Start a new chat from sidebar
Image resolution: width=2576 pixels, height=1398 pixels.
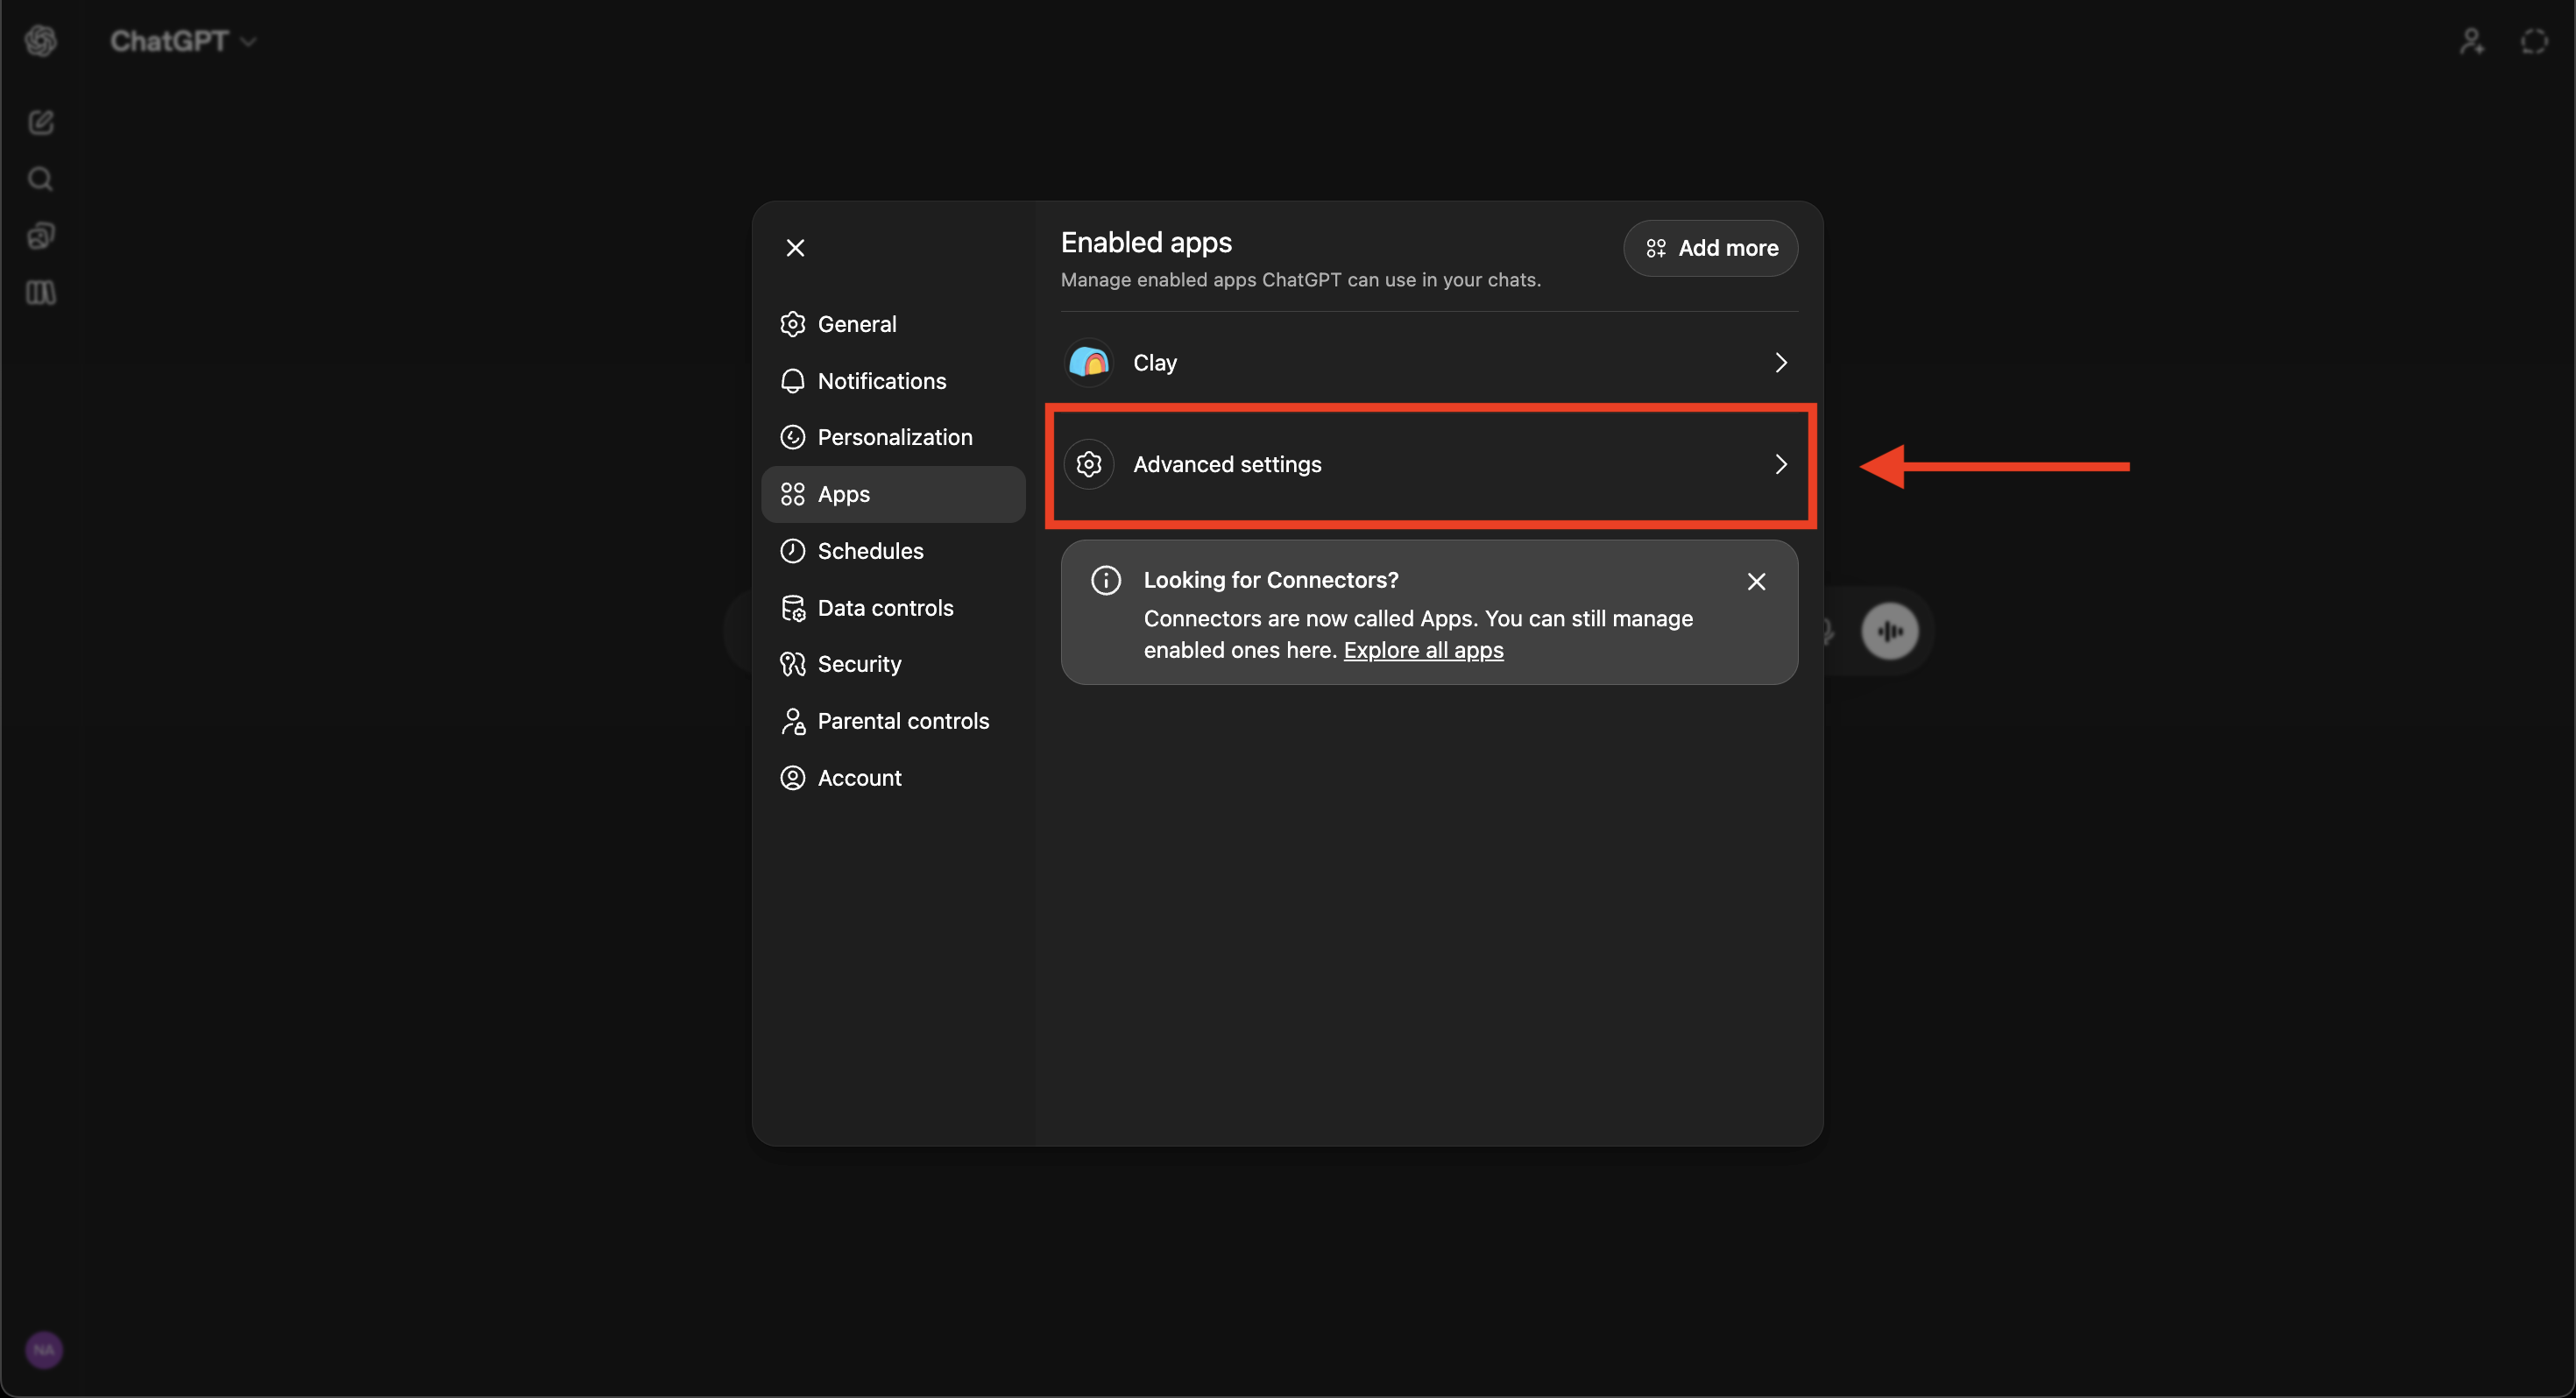point(41,122)
